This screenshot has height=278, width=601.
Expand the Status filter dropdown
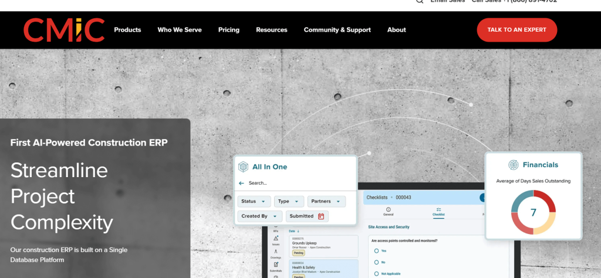(x=254, y=201)
